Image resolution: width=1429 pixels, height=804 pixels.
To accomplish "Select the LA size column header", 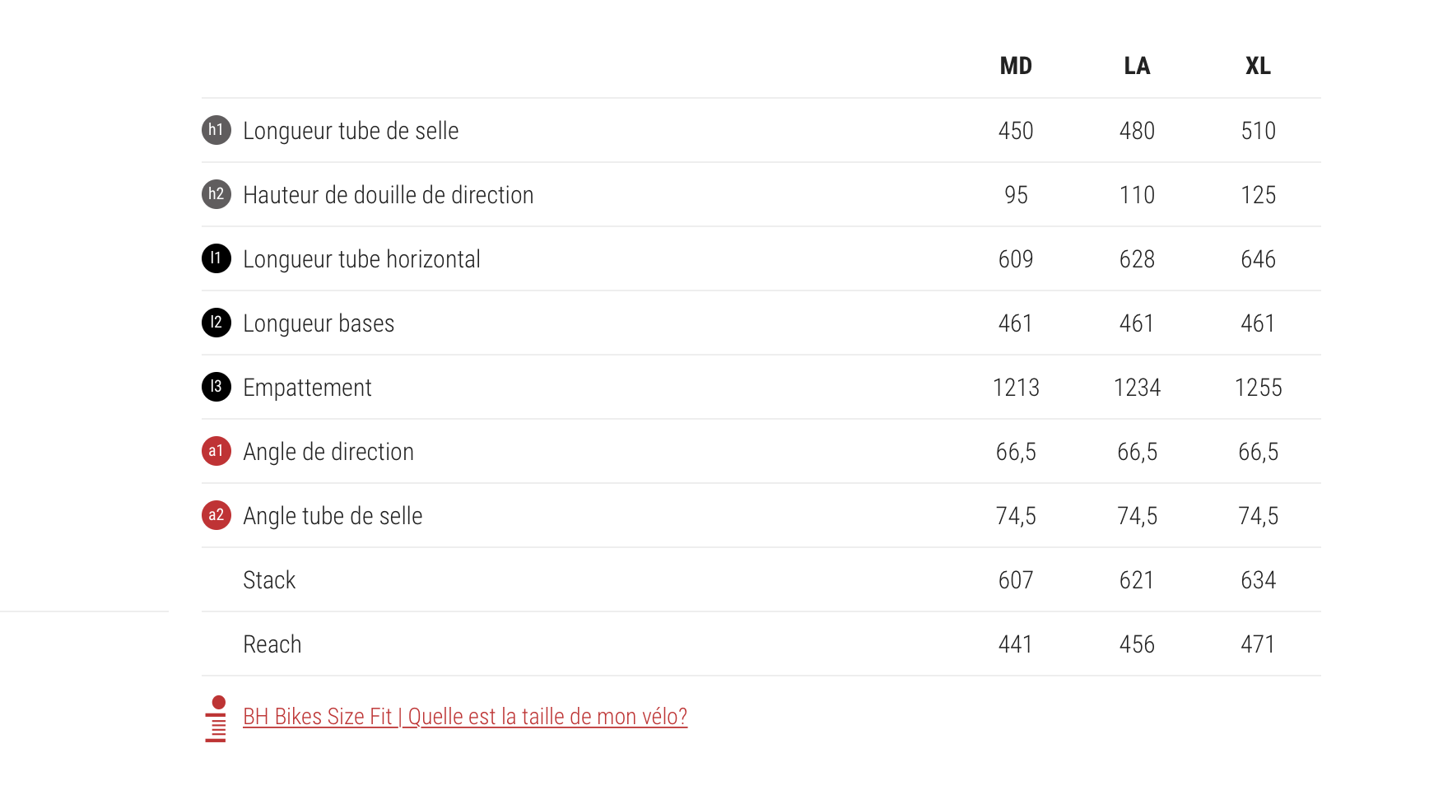I will click(1137, 66).
